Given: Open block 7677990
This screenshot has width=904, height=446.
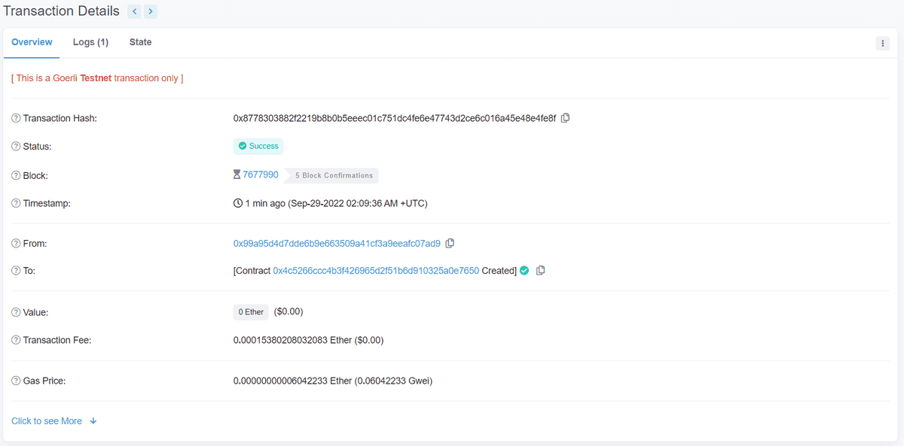Looking at the screenshot, I should pyautogui.click(x=262, y=174).
